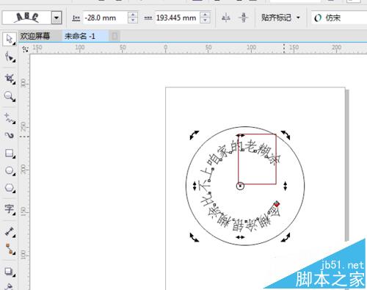This screenshot has height=290, width=367.
Task: Click the -28.0 mm distance field
Action: [105, 18]
